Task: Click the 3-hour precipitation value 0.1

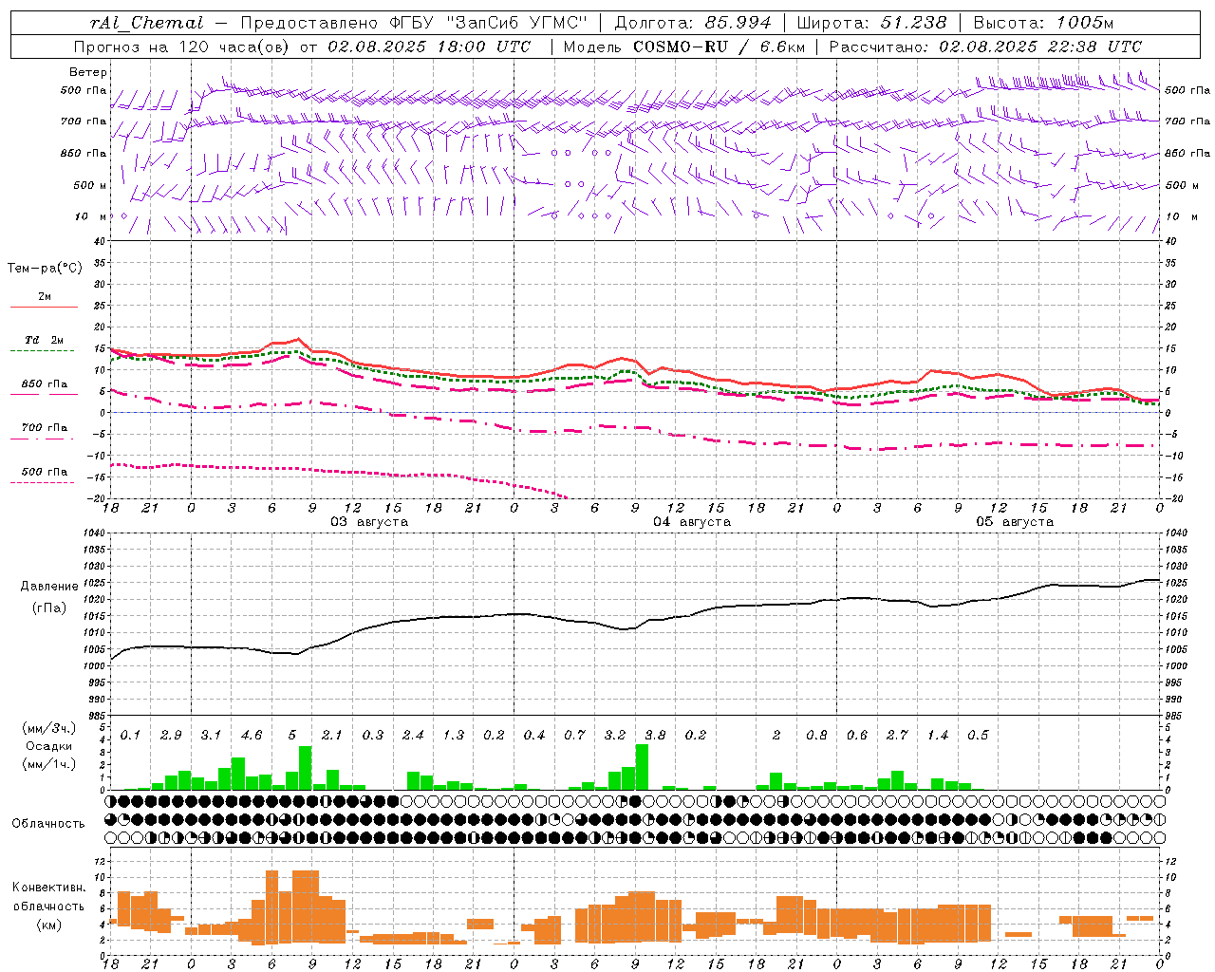Action: 130,736
